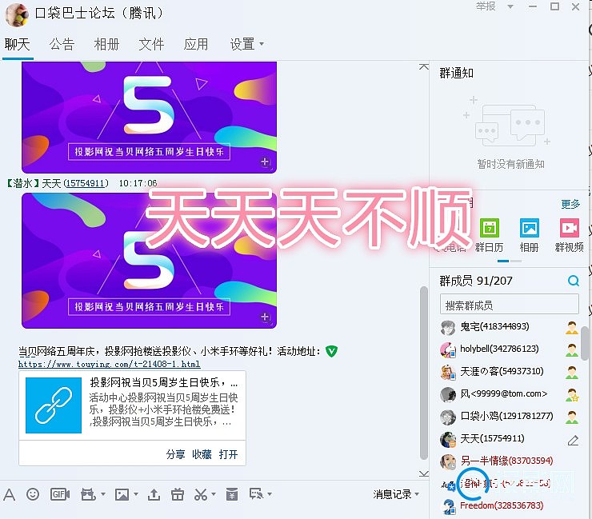Open the font formatting (A) tool
Screen dimensions: 592x519
pos(9,494)
